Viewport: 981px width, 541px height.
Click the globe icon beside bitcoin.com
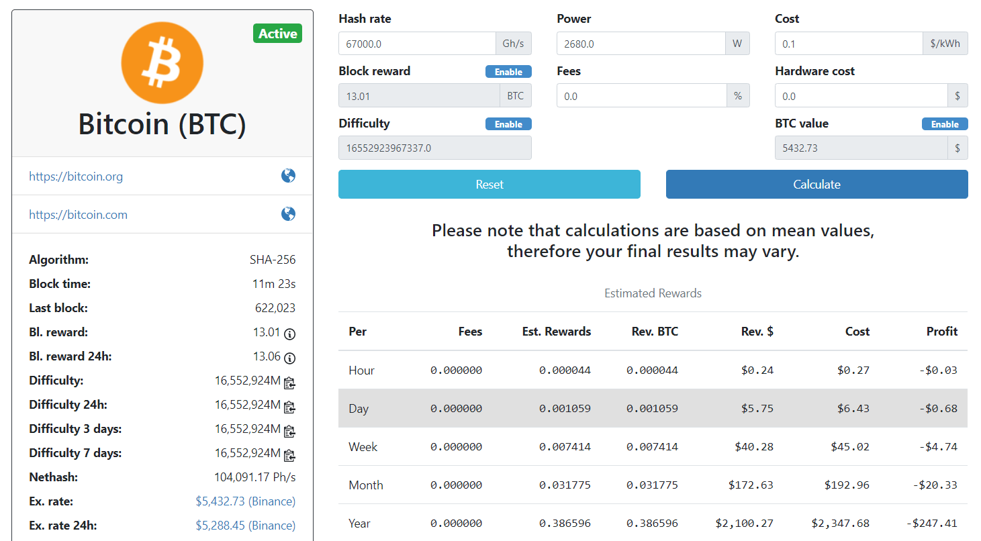click(x=288, y=214)
